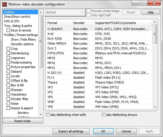Enable skip deblocking when safe
The image size is (163, 137).
pos(48,115)
